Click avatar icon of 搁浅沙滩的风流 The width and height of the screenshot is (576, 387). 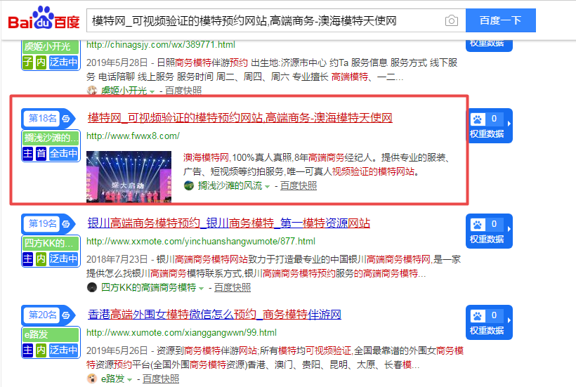[x=189, y=186]
